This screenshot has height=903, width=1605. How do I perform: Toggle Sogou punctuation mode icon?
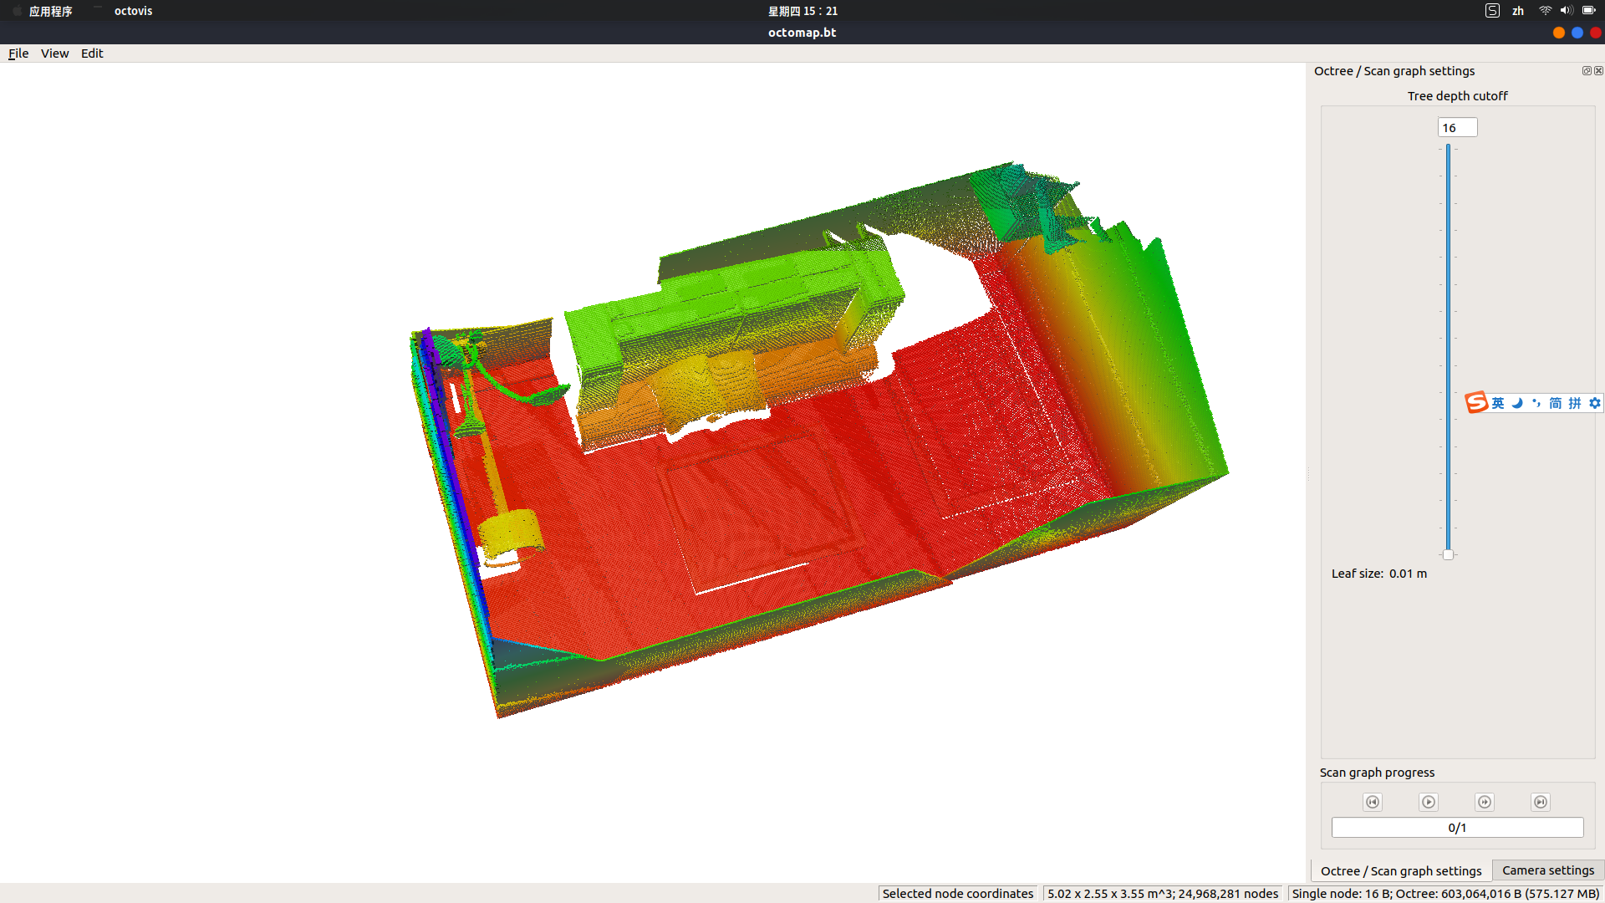click(1536, 403)
